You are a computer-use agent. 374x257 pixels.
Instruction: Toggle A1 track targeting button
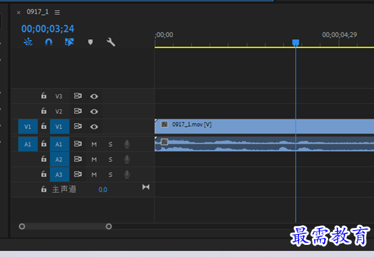(x=59, y=144)
